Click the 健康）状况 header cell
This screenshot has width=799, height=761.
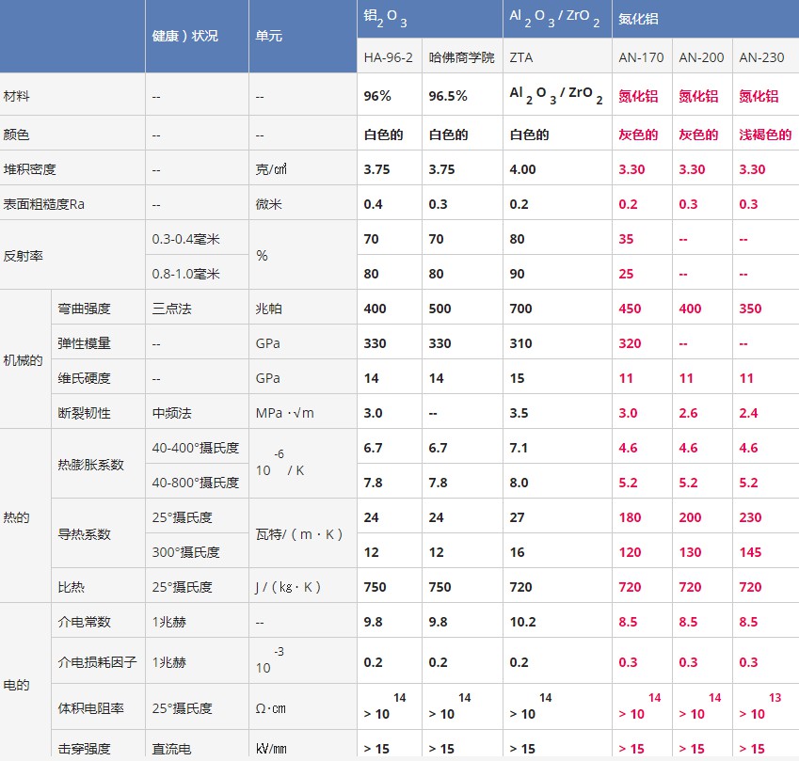point(185,36)
